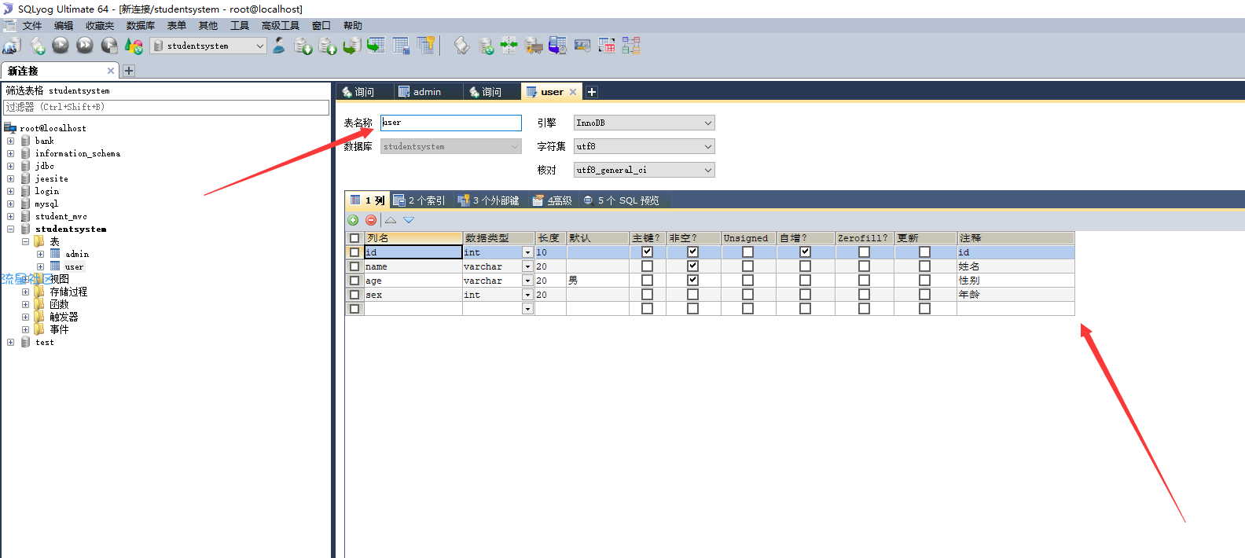Open the schema designer icon in toolbar
1245x558 pixels.
631,46
